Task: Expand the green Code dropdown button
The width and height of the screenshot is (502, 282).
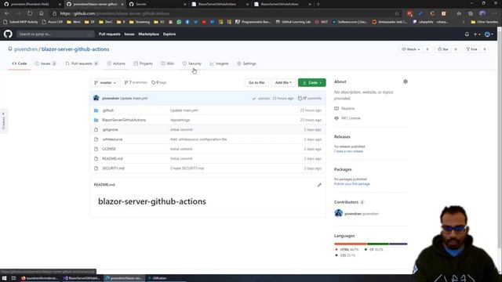Action: point(312,82)
